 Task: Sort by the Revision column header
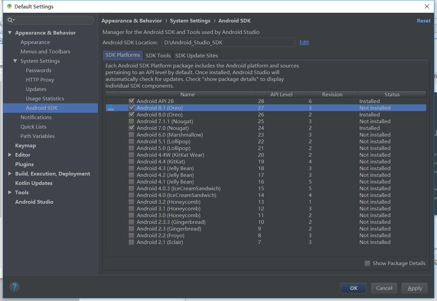click(x=332, y=94)
